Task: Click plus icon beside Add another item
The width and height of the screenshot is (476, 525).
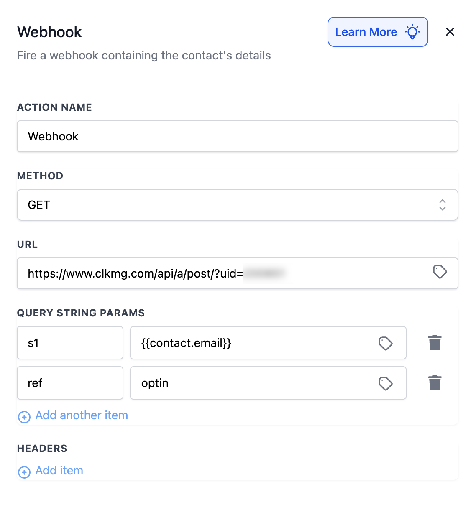Action: [x=24, y=417]
